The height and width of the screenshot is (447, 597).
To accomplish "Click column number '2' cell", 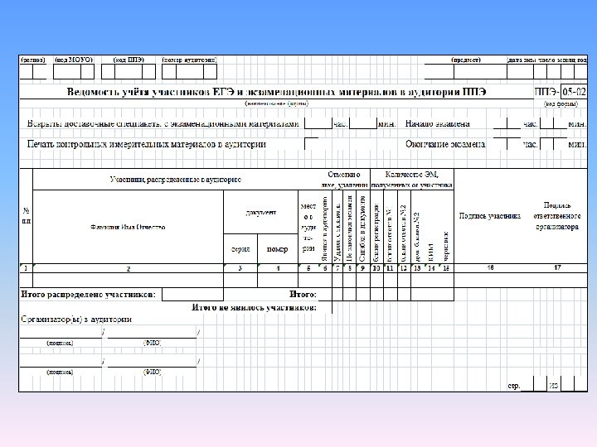I will [129, 268].
